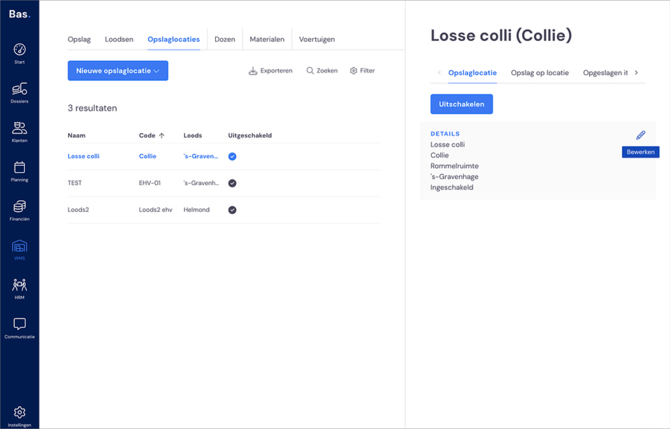Screen dimensions: 670x429
Task: Show more detail tabs with right chevron
Action: 636,73
